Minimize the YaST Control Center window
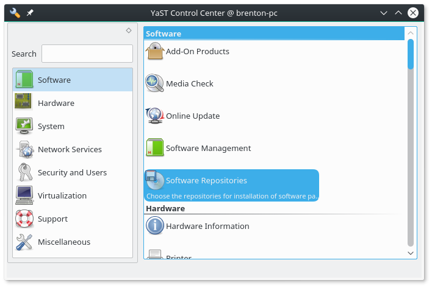Image resolution: width=432 pixels, height=288 pixels. click(384, 13)
